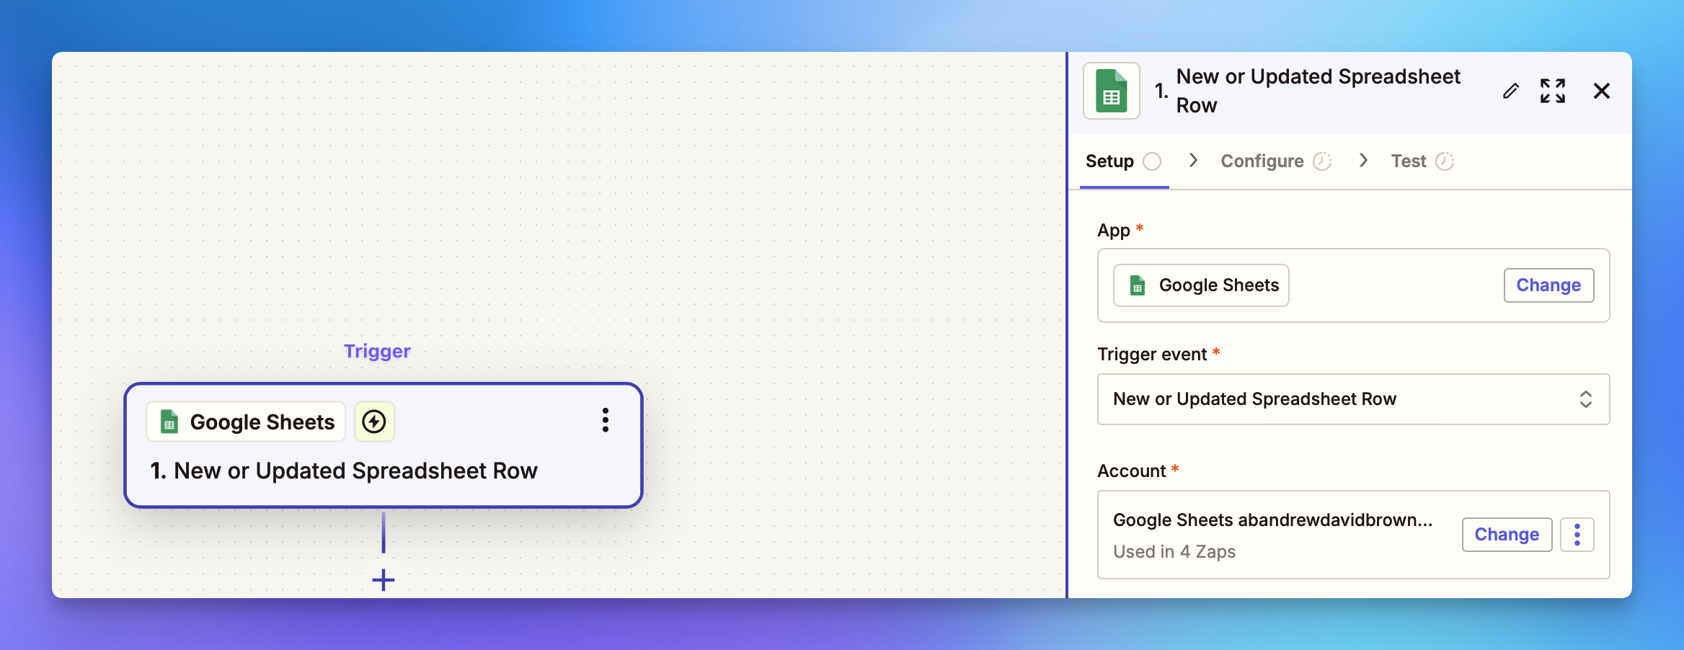Viewport: 1684px width, 650px height.
Task: Click the chevron between Setup and Configure
Action: tap(1193, 161)
